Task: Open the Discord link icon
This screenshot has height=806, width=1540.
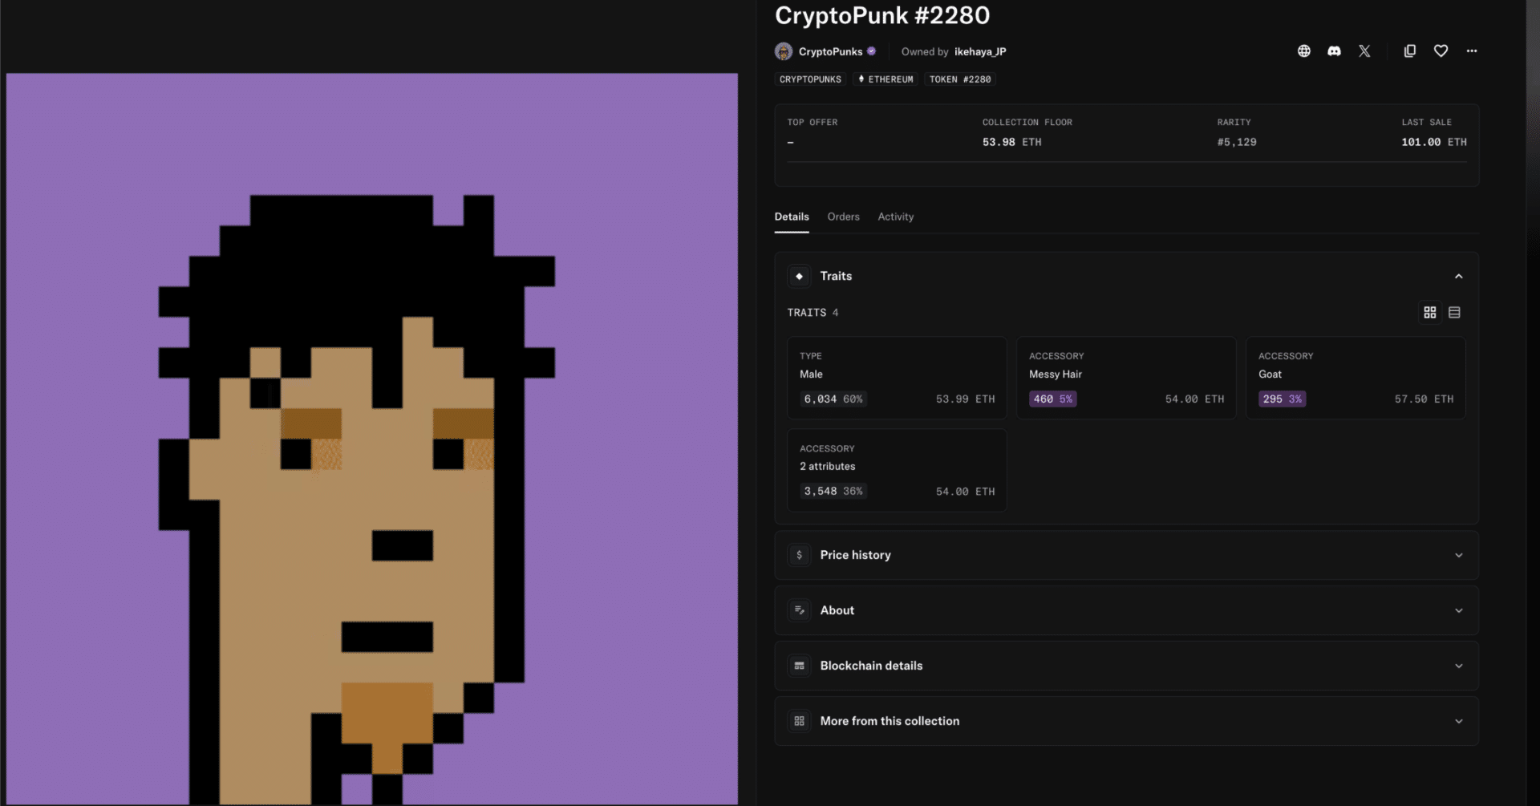Action: (x=1334, y=51)
